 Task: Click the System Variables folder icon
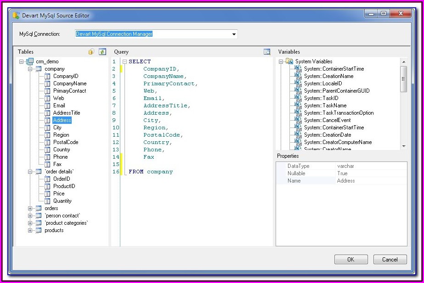click(x=289, y=61)
